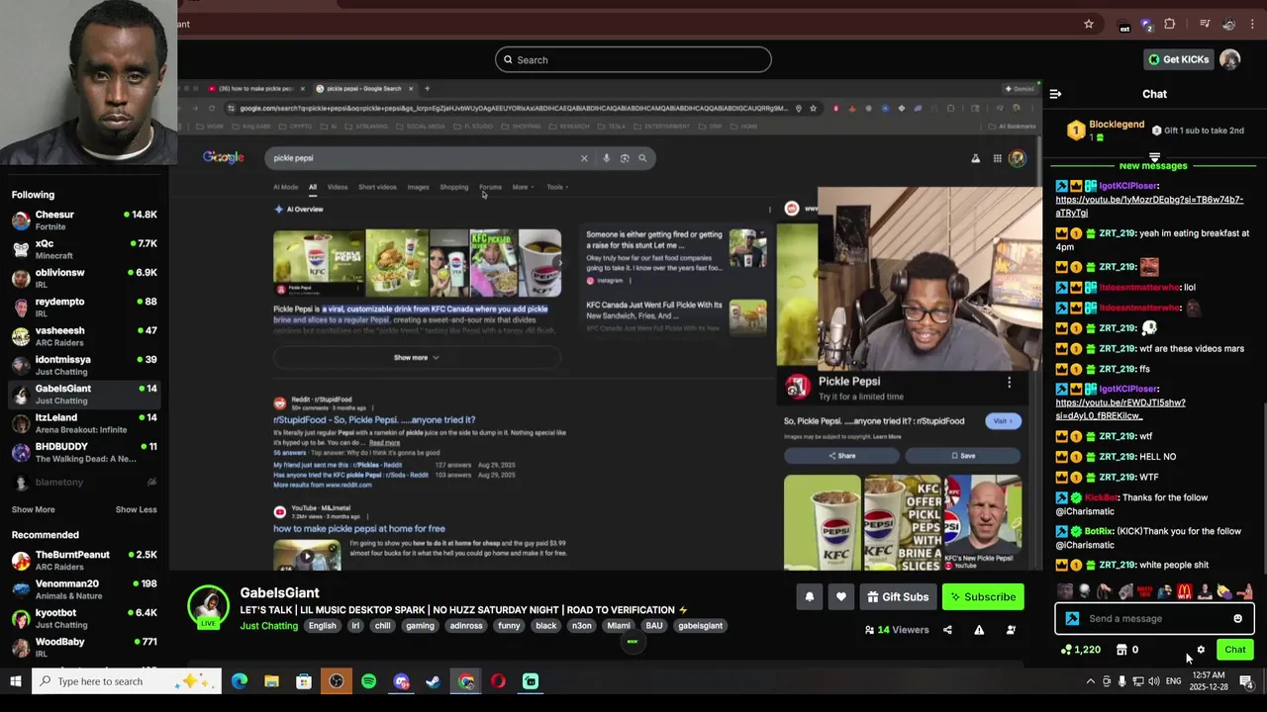Open Discord from the taskbar

(401, 681)
